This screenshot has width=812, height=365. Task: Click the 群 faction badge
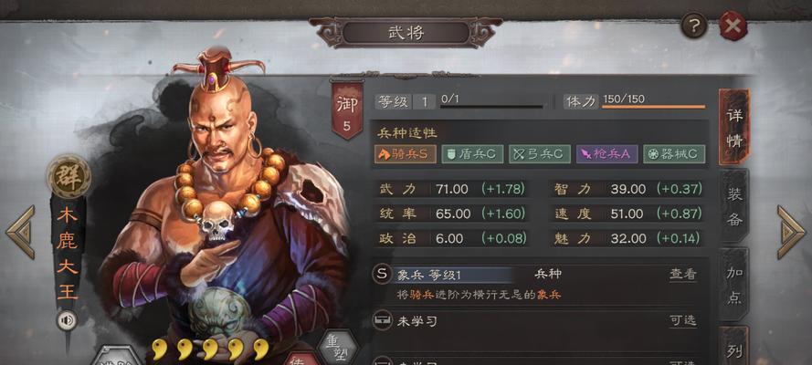click(x=69, y=176)
